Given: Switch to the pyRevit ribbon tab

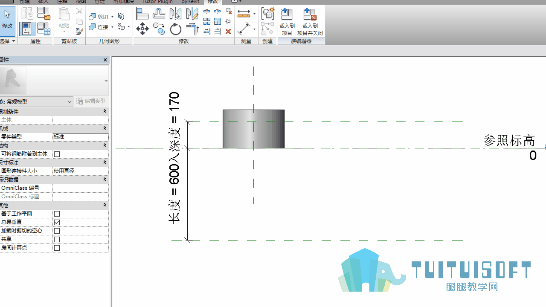Looking at the screenshot, I should tap(190, 2).
